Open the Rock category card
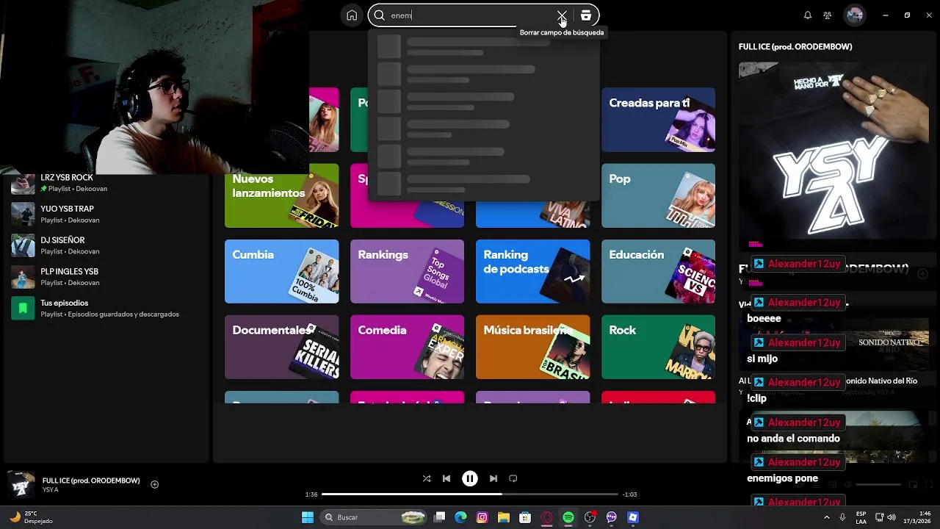The height and width of the screenshot is (529, 940). coord(658,347)
